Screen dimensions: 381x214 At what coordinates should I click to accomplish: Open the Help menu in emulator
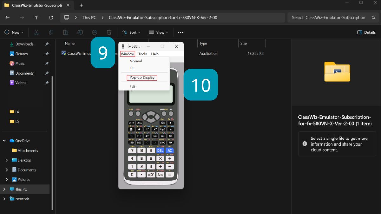pos(155,54)
